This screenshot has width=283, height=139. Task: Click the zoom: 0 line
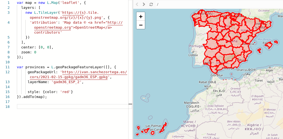tap(29, 52)
